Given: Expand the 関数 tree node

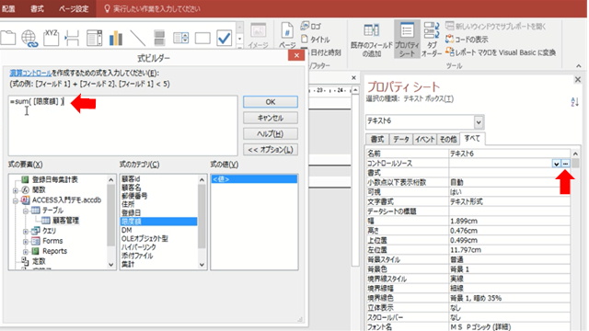Looking at the screenshot, I should [x=16, y=190].
